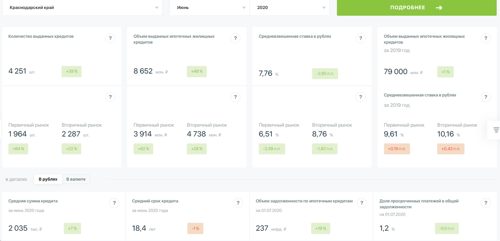Image resolution: width=500 pixels, height=241 pixels.
Task: Click the 9,61 % rate for 2019
Action: [x=394, y=134]
